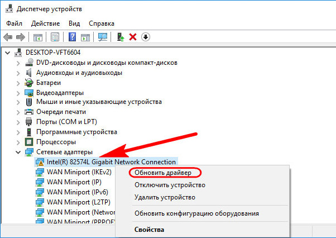The image size is (336, 238).
Task: Click the Back arrow toolbar icon
Action: pos(8,37)
